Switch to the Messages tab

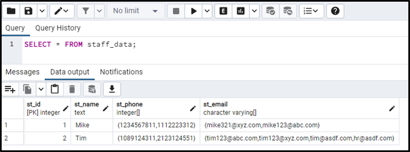coord(23,72)
